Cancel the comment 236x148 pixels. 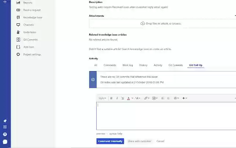click(x=160, y=141)
